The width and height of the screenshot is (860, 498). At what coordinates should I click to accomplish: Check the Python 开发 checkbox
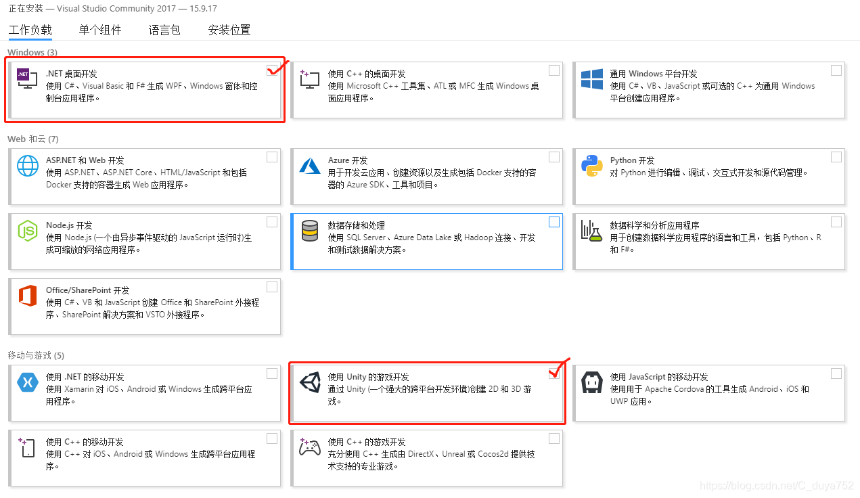836,157
